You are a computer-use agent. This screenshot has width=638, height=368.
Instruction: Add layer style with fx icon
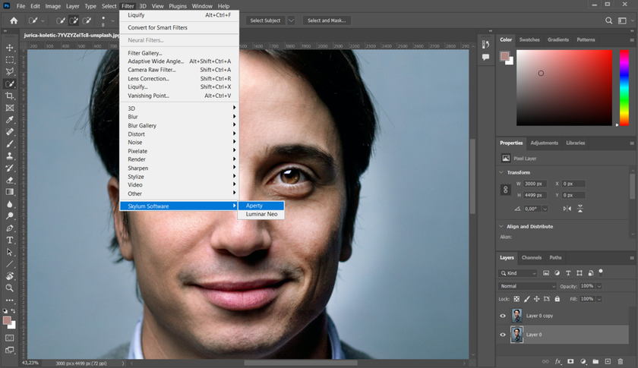(x=557, y=361)
